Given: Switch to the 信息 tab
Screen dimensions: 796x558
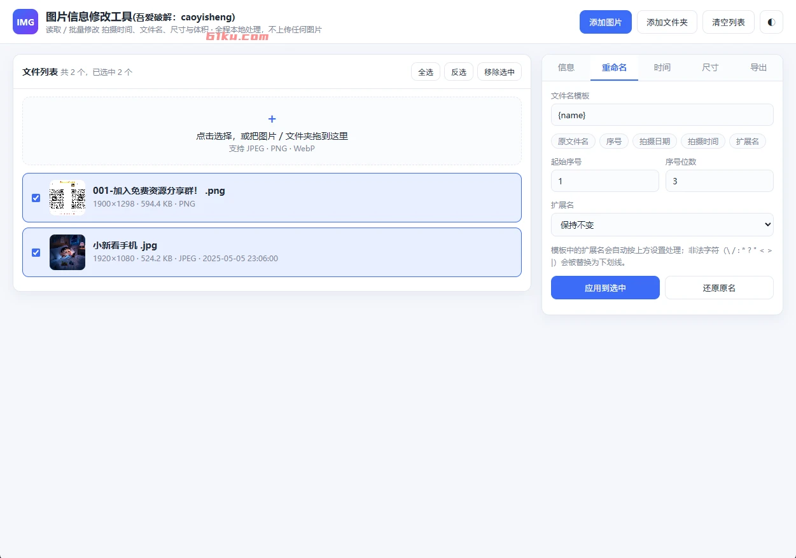Looking at the screenshot, I should click(566, 67).
